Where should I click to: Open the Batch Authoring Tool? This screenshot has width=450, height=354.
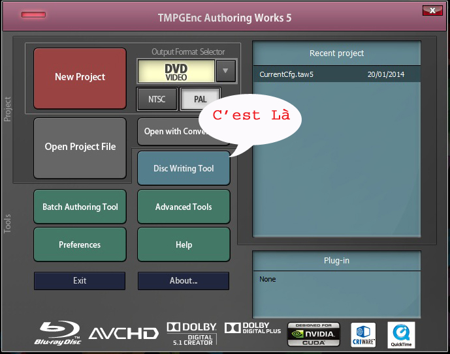(80, 207)
